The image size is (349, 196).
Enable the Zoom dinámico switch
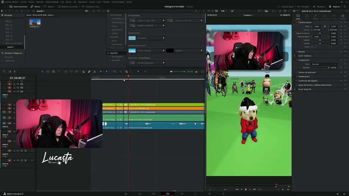pyautogui.click(x=295, y=56)
